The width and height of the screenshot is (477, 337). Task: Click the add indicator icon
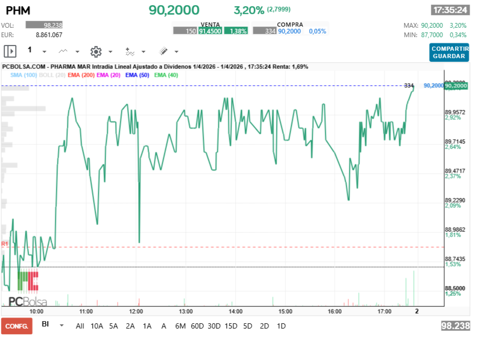[129, 51]
